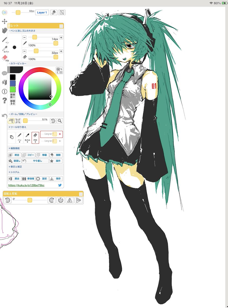This screenshot has width=228, height=308.
Task: Collapse the 編集機能 section
Action: [14, 148]
